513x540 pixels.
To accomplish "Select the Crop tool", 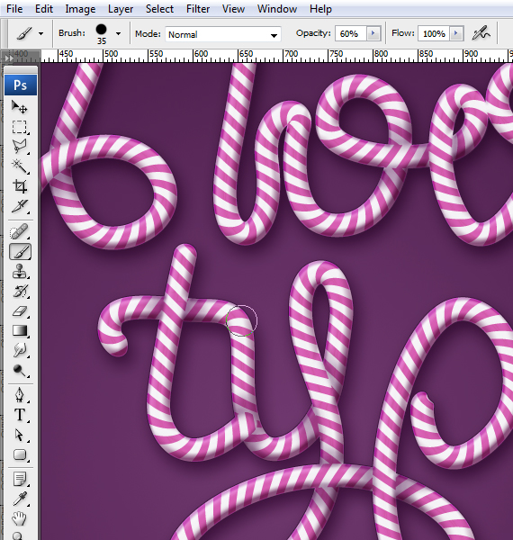I will [x=19, y=186].
